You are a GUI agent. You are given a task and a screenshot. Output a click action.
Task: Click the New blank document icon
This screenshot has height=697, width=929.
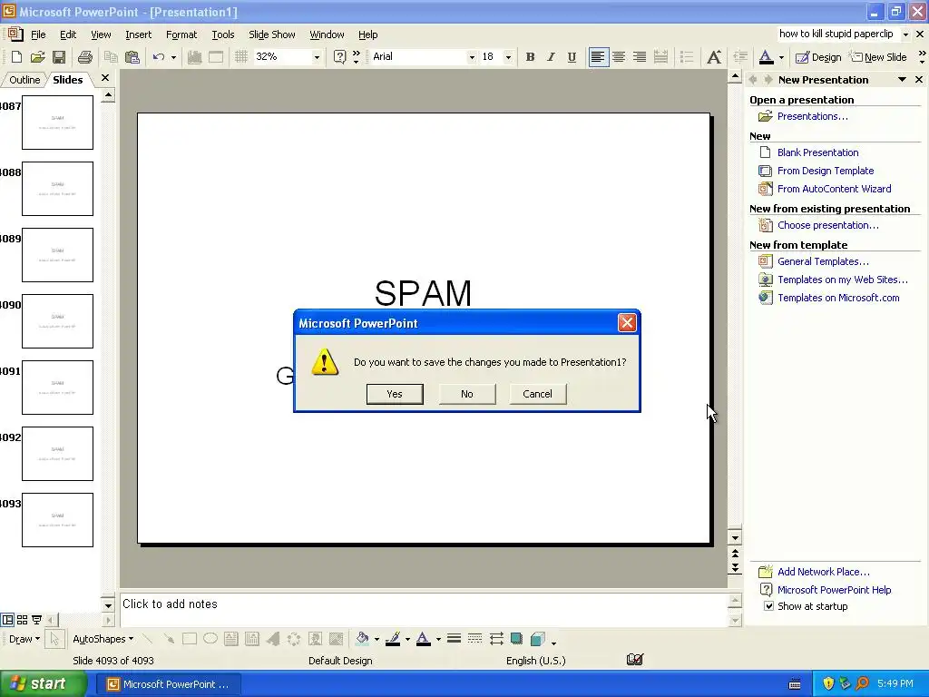[x=16, y=57]
